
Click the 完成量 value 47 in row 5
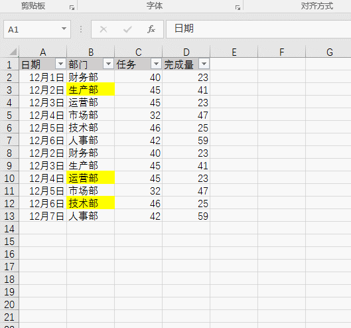(x=186, y=115)
